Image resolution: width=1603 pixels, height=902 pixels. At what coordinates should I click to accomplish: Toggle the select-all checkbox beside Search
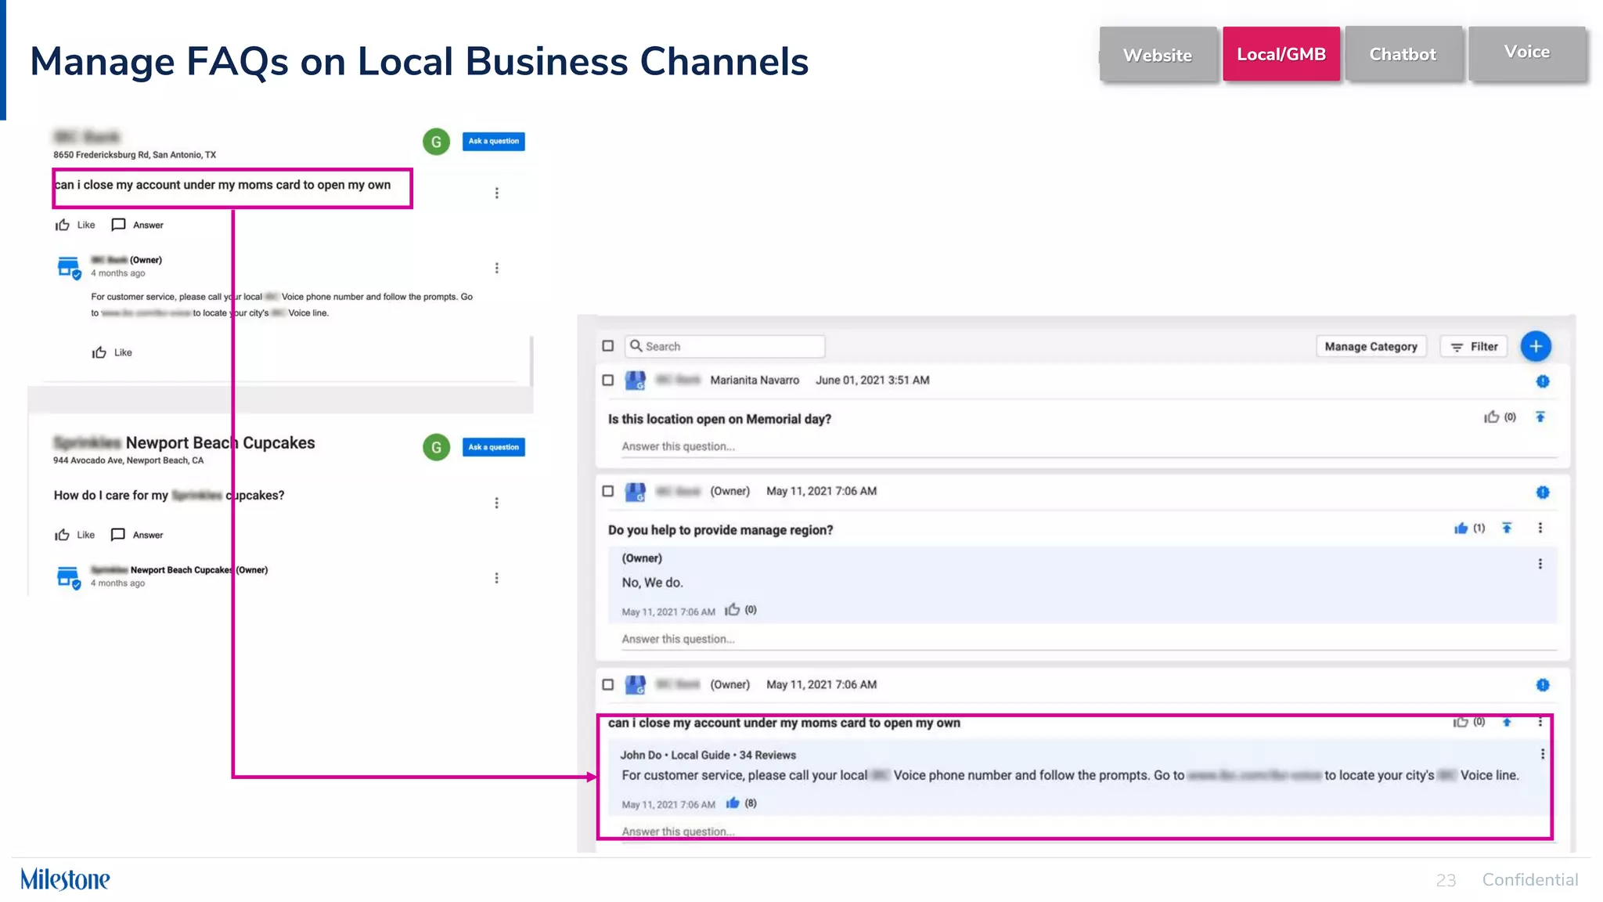coord(608,346)
